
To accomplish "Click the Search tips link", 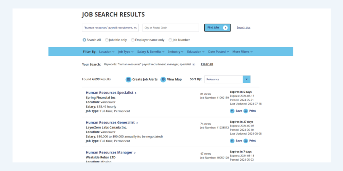I will [x=244, y=28].
